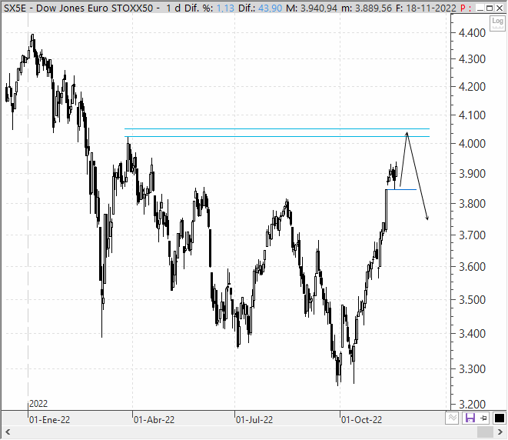Click the 3.700 price axis label
The height and width of the screenshot is (440, 508).
(x=472, y=235)
